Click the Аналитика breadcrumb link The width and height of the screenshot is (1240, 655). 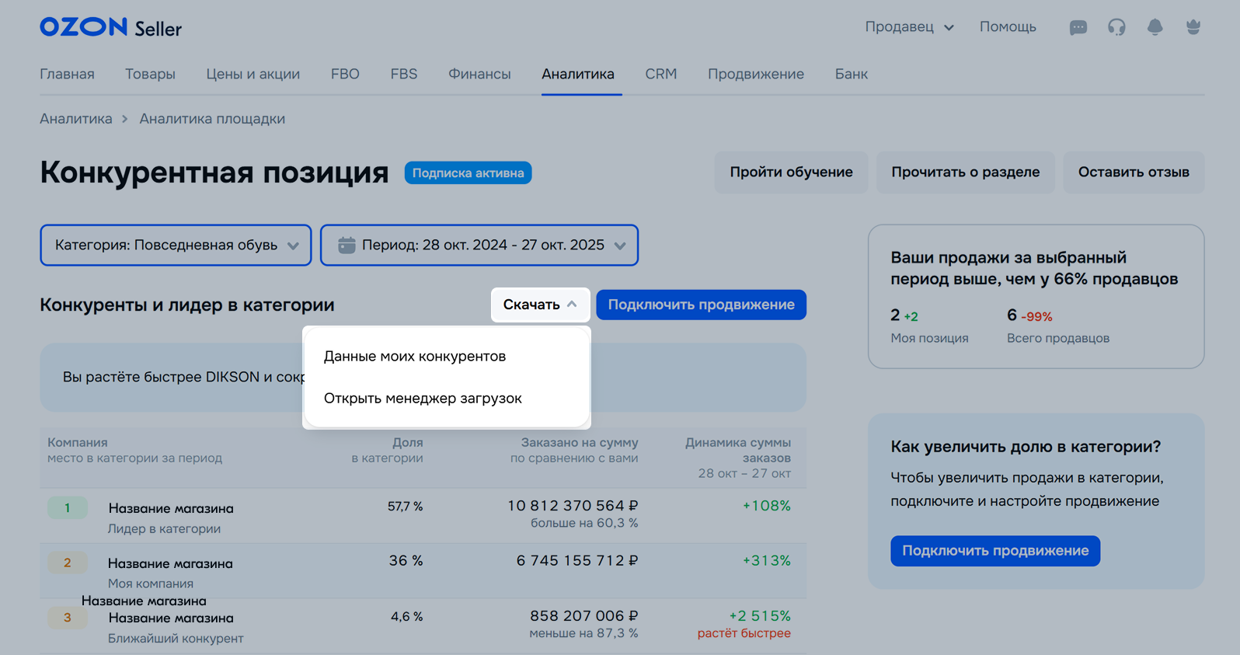pyautogui.click(x=76, y=119)
